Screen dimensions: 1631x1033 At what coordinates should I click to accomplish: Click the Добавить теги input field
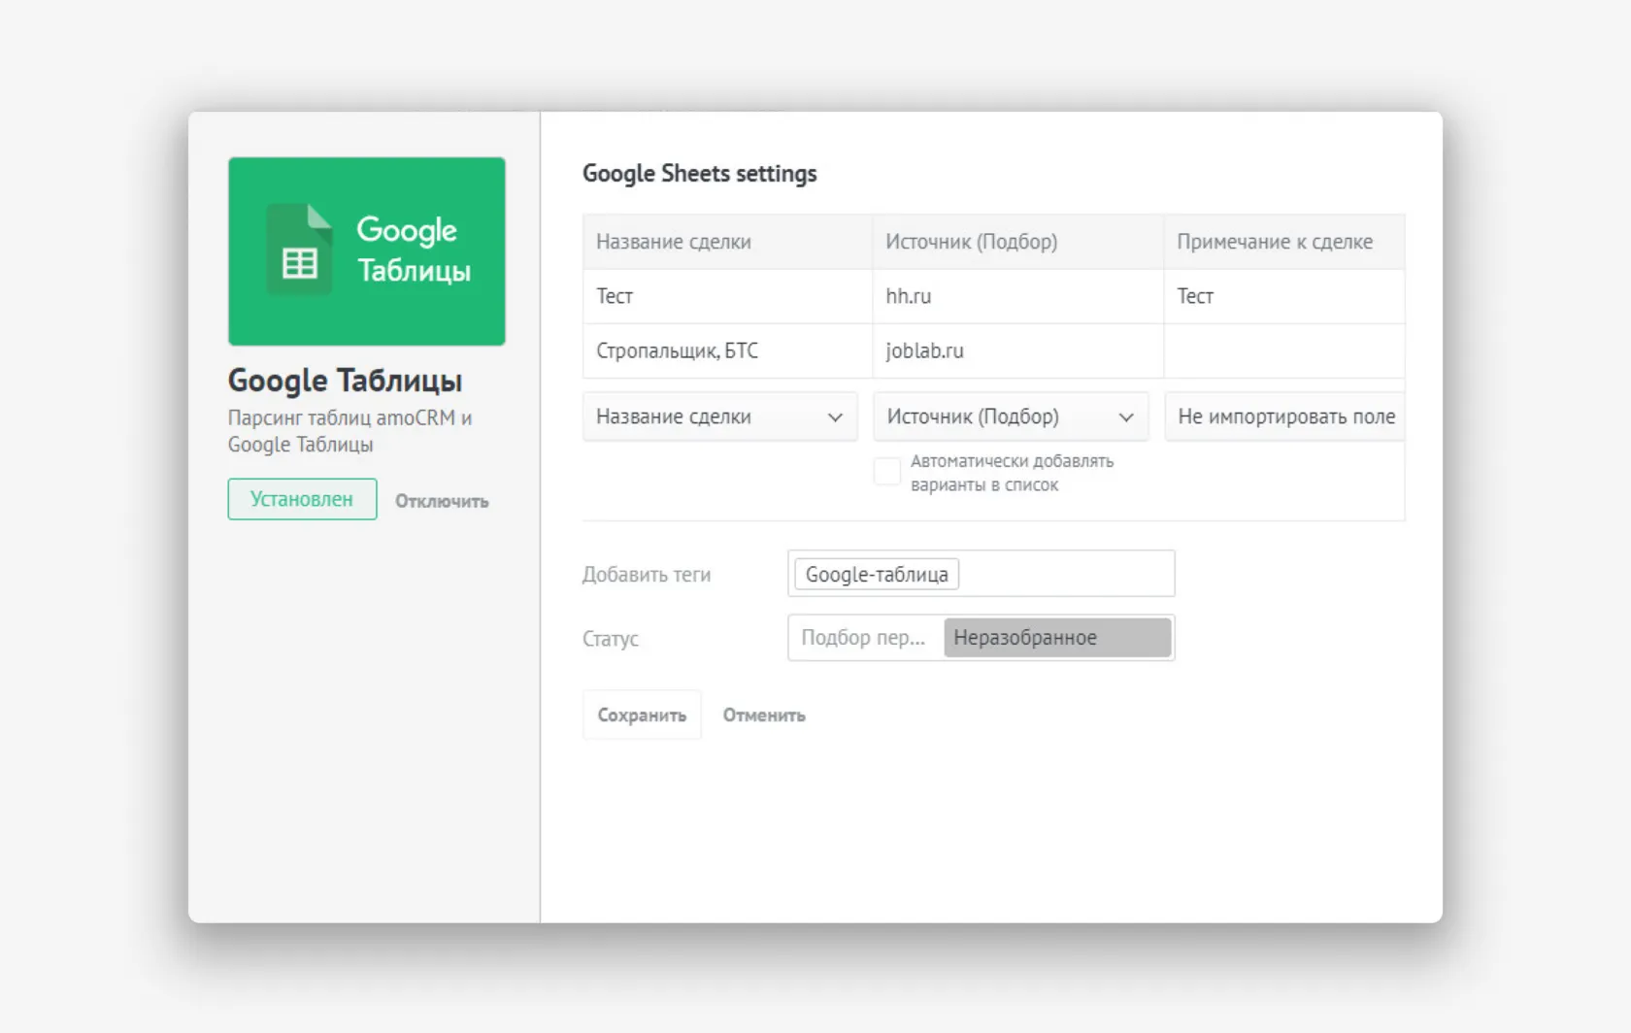1068,574
